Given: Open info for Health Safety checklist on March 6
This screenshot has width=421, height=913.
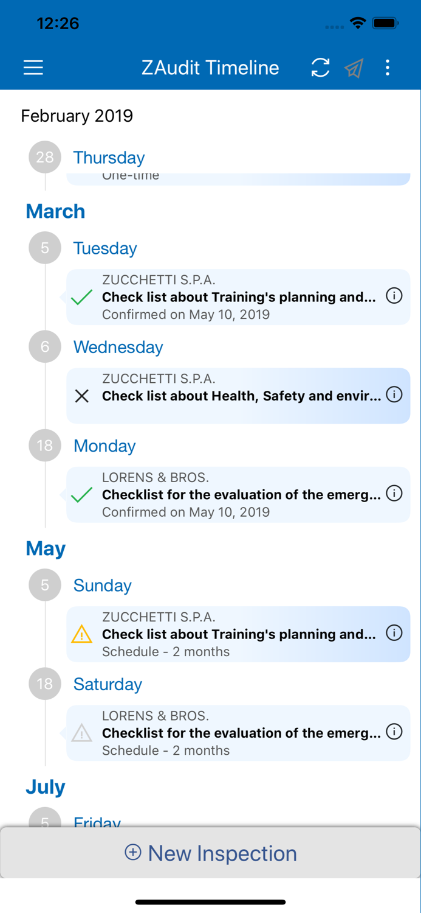Looking at the screenshot, I should [394, 396].
